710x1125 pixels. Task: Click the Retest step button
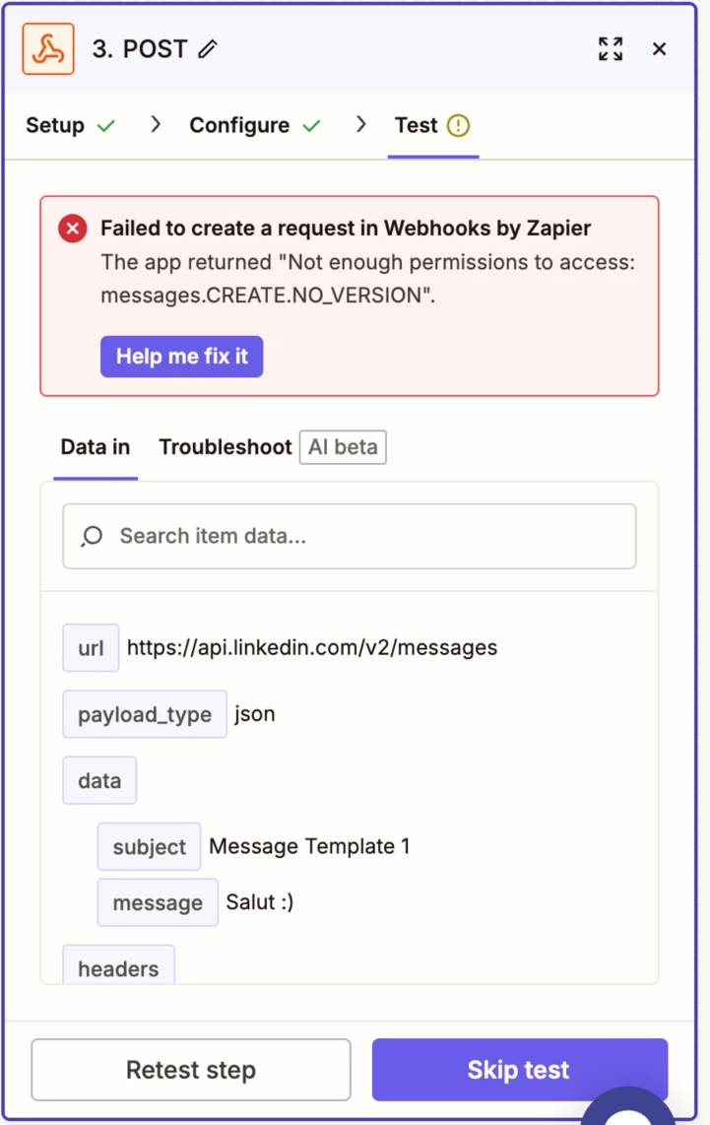191,1070
